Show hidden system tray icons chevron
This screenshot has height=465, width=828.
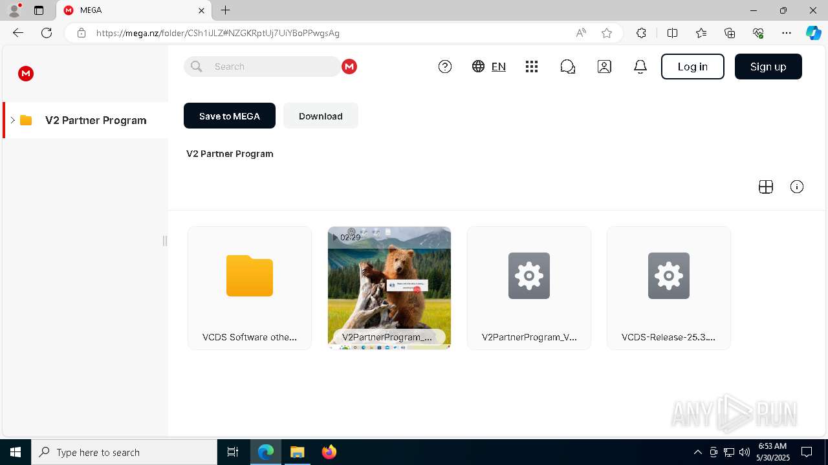(698, 452)
